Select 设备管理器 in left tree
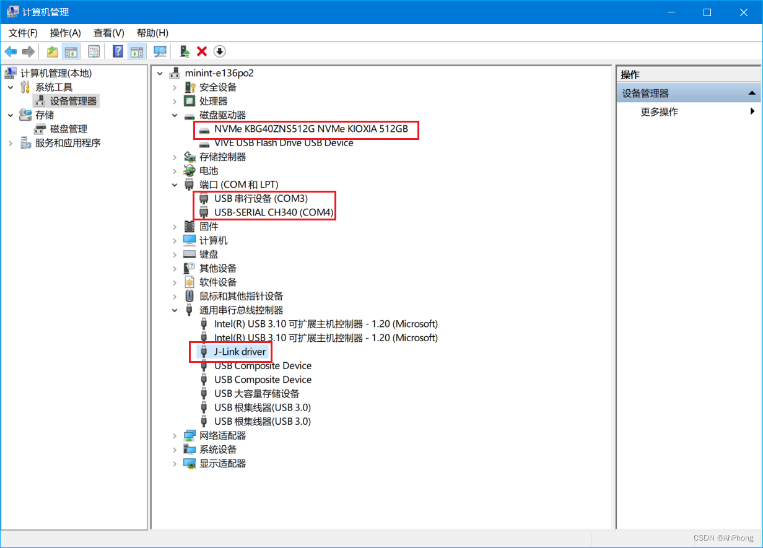Screen dimensions: 763x548 (73, 101)
